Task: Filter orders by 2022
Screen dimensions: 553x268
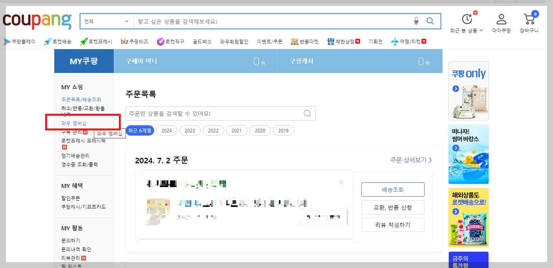Action: [214, 130]
